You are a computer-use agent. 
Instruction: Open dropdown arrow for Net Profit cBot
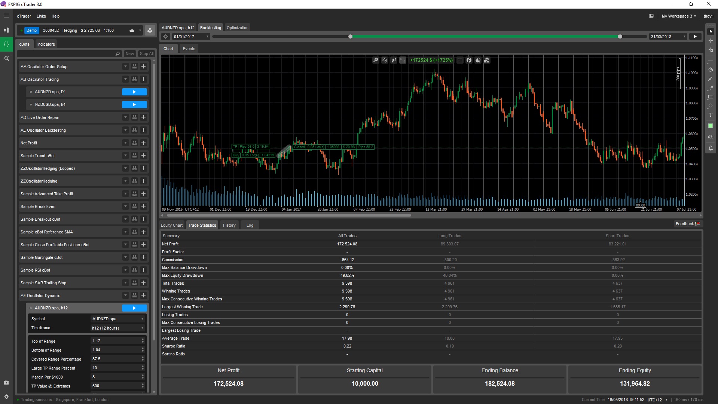[125, 143]
